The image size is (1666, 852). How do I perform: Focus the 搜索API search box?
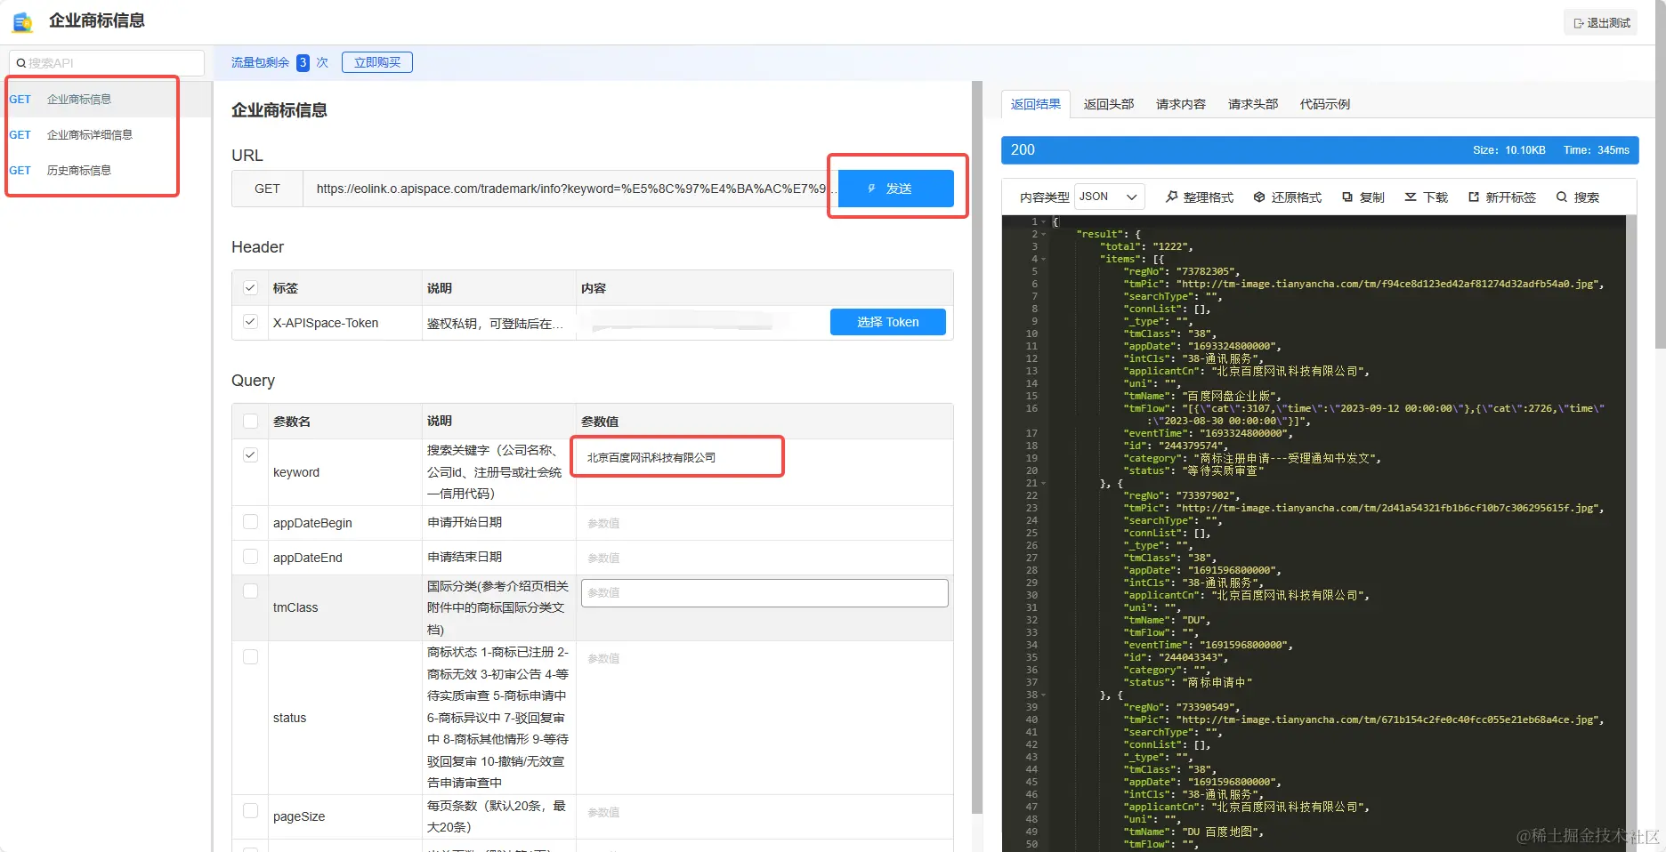tap(107, 63)
